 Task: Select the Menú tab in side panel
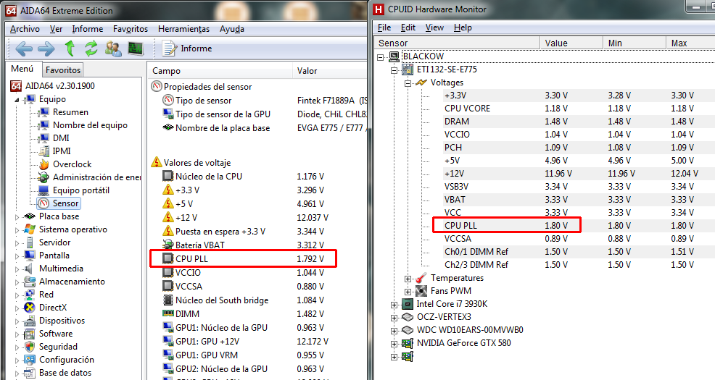coord(22,69)
